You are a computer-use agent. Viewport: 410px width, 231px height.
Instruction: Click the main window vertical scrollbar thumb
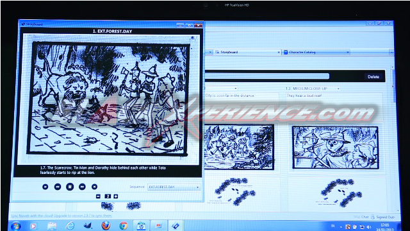pos(393,85)
